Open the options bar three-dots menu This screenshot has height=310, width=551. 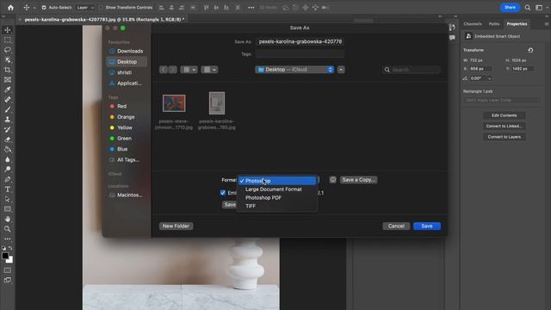click(x=251, y=8)
